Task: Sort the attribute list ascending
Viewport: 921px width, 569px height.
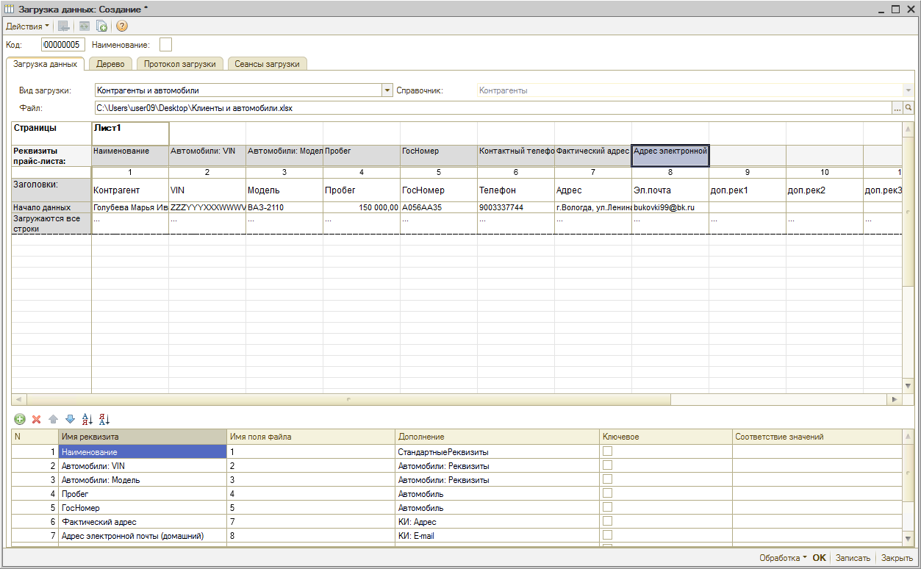Action: (x=87, y=419)
